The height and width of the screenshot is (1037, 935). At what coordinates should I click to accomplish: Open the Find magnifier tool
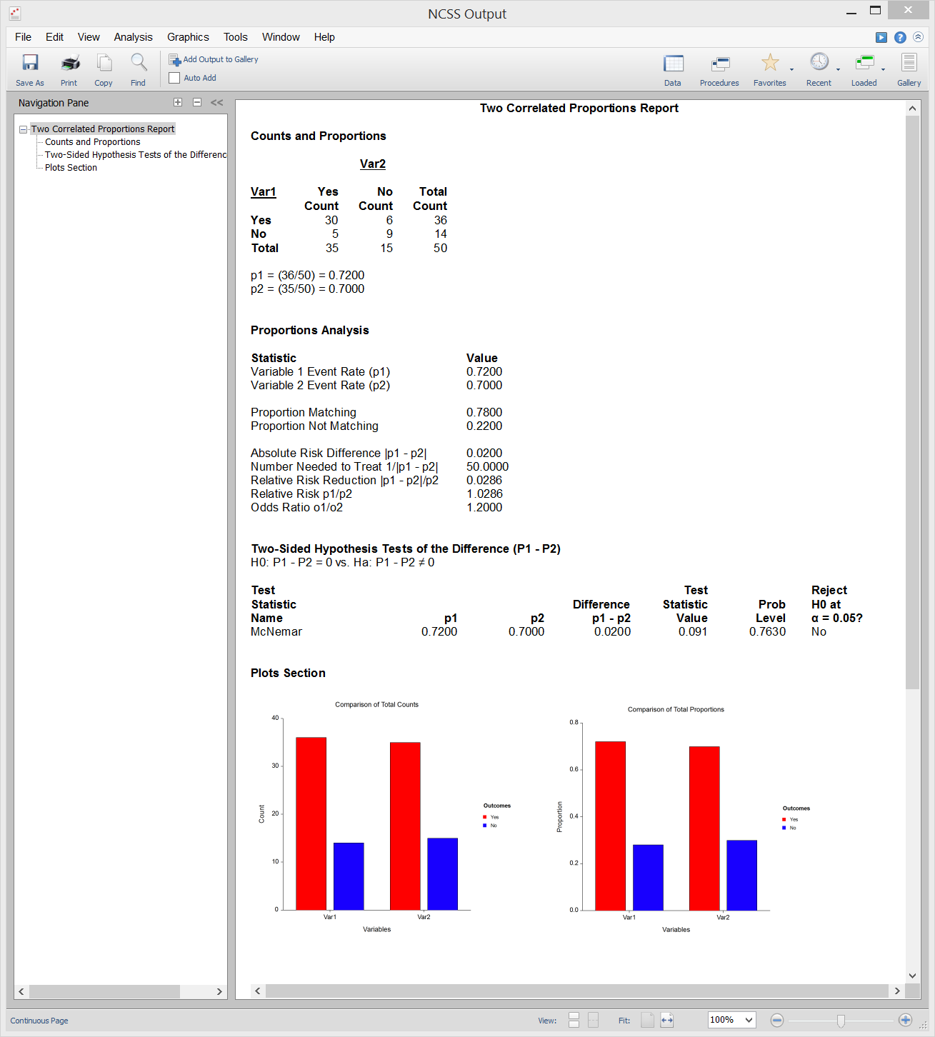click(x=139, y=63)
